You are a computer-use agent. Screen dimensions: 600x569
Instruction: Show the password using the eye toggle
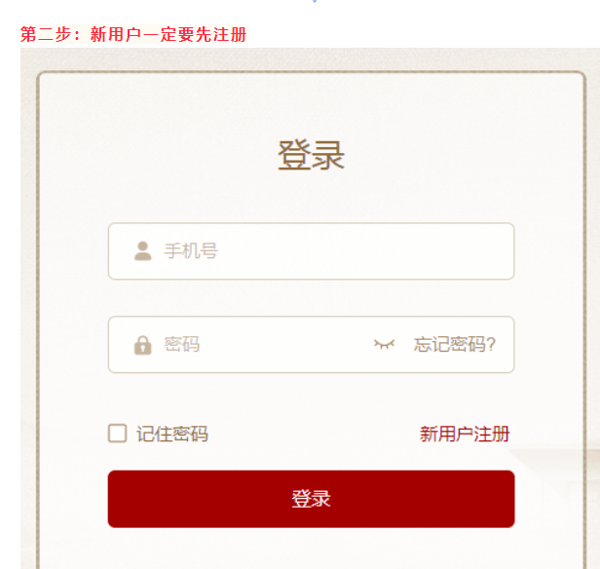coord(385,344)
